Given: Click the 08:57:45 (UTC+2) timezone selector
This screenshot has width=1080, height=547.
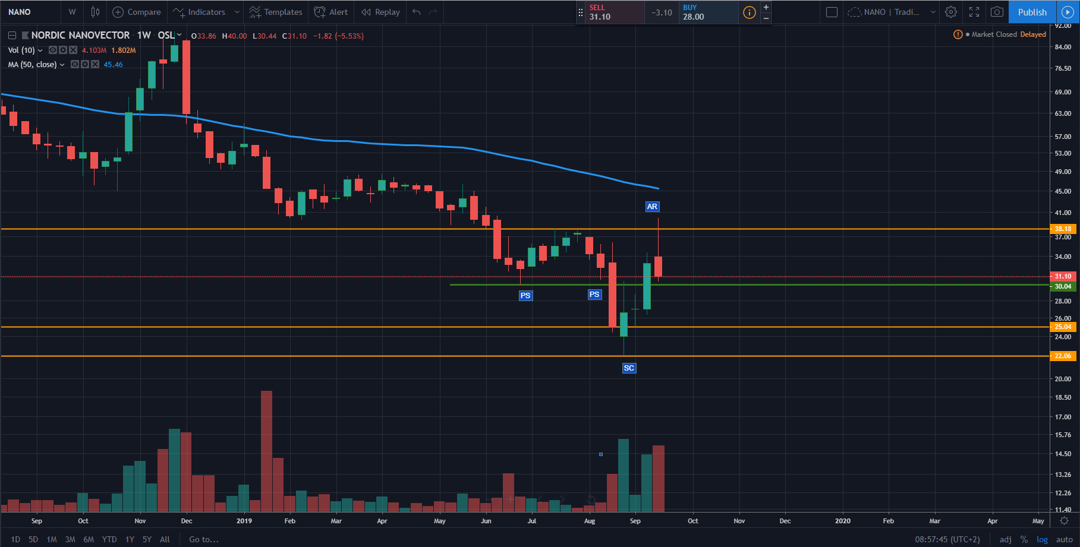Looking at the screenshot, I should coord(947,539).
